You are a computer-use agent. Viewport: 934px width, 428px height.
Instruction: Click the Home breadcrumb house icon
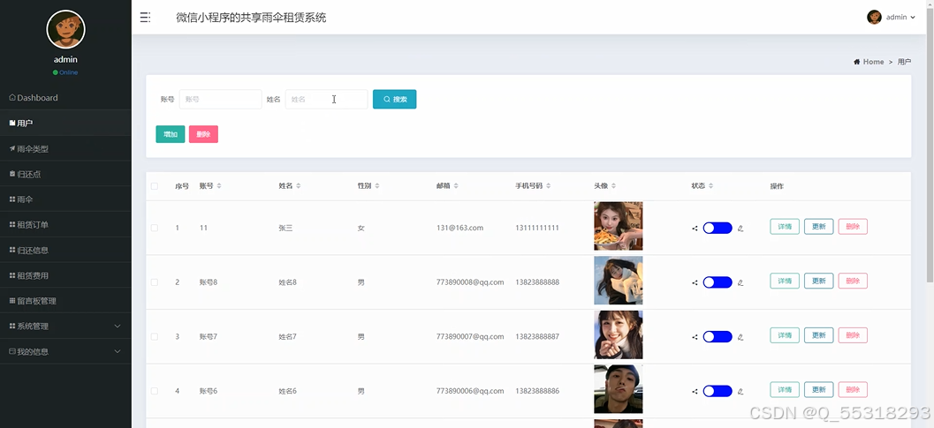856,62
